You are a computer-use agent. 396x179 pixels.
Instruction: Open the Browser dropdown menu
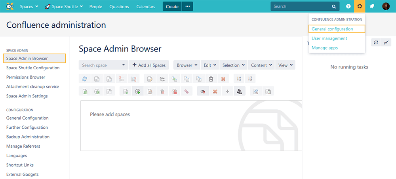(x=187, y=65)
